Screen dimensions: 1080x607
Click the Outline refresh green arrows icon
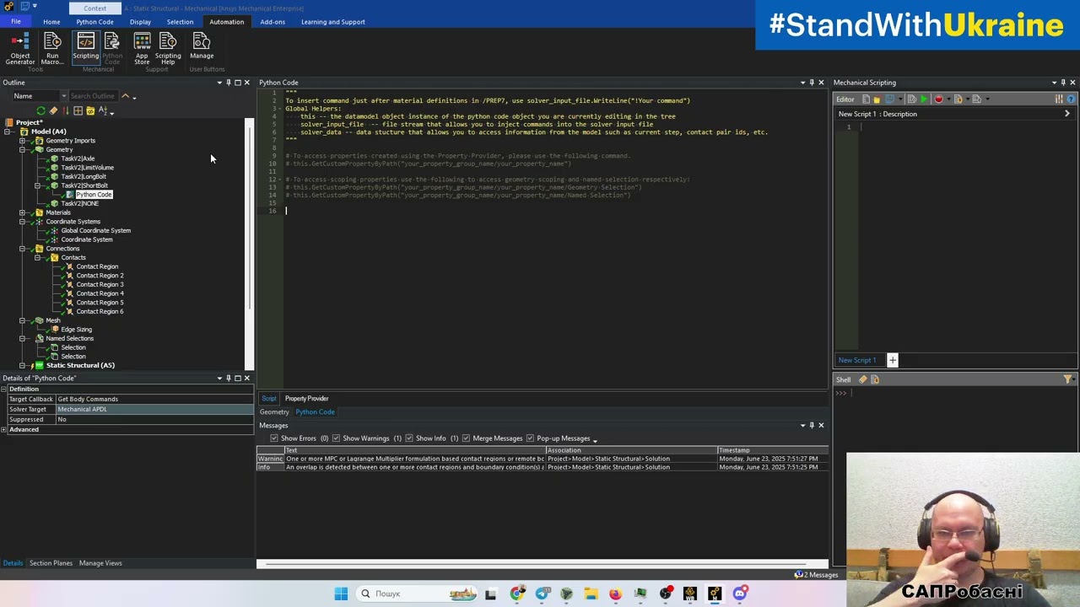pos(40,111)
